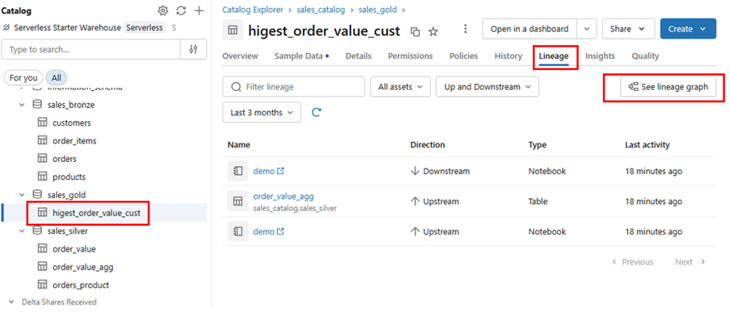Open the Upstream demo notebook link

click(x=268, y=231)
